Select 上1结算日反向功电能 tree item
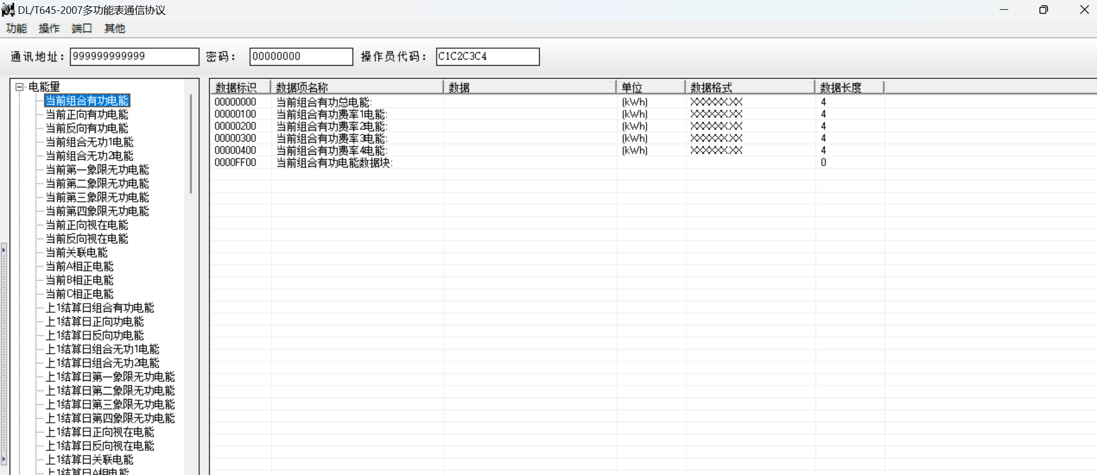 pos(95,335)
